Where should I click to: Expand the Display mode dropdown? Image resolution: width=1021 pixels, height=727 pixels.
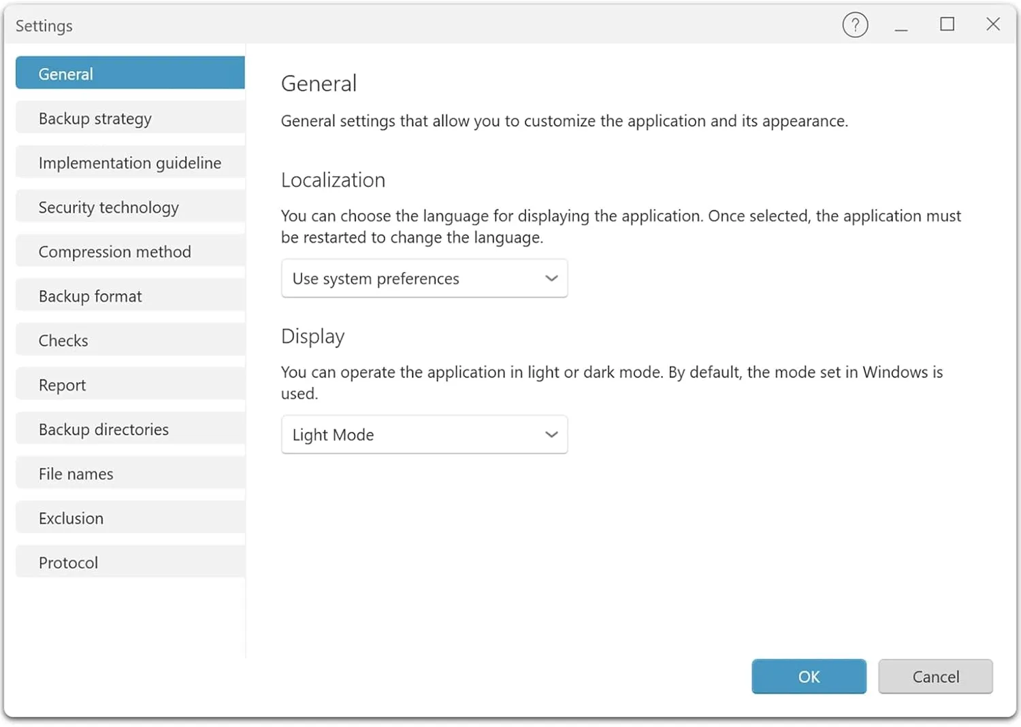(424, 435)
